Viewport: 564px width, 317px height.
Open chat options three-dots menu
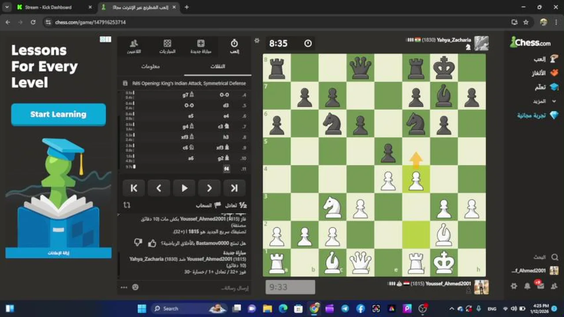(124, 287)
